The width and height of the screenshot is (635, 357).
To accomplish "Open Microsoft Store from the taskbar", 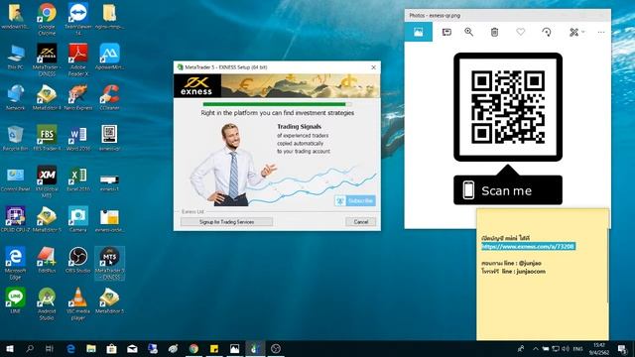I will (112, 348).
